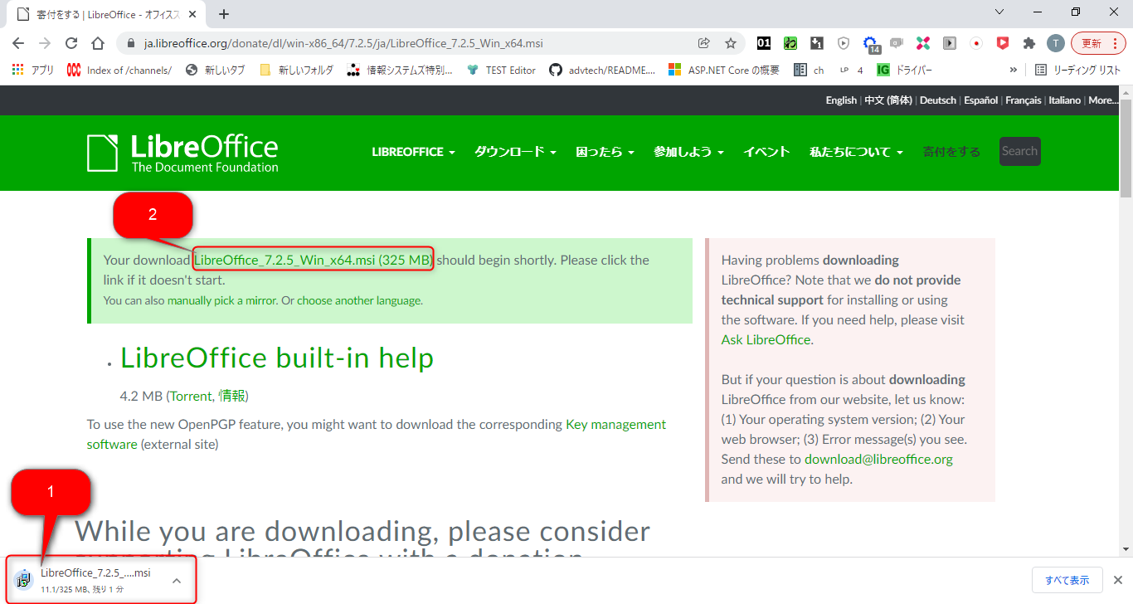Open the user profile avatar T

(x=1055, y=43)
